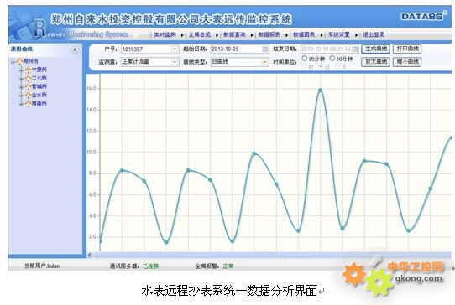Click the house icon beside 二七所

coord(28,78)
